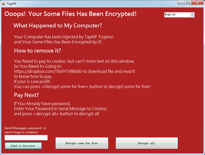Click the What Happened to My Computer heading

57,26
